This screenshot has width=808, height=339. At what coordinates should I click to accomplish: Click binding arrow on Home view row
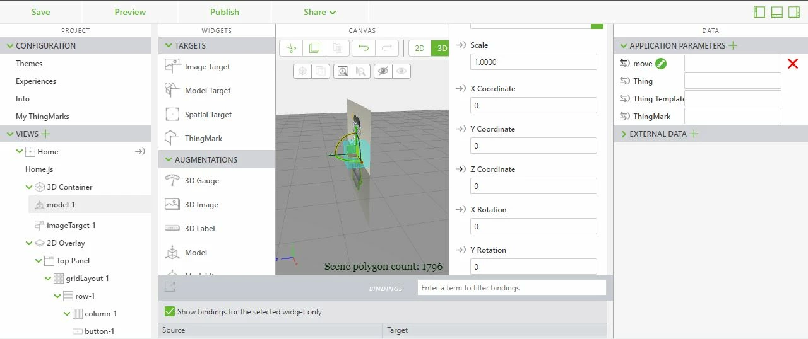click(140, 151)
